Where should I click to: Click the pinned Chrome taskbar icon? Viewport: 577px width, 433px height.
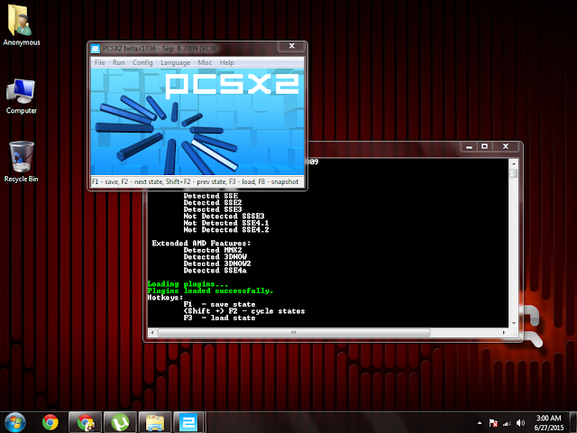coord(50,422)
